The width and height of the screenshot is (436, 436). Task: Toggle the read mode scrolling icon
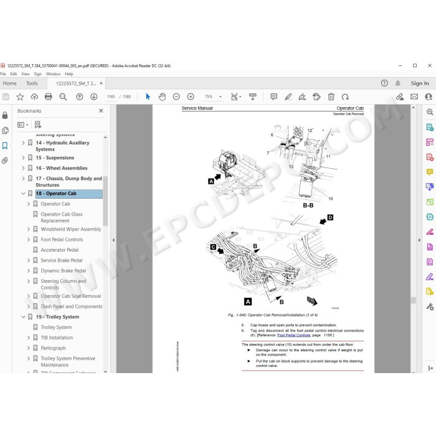pos(253,97)
